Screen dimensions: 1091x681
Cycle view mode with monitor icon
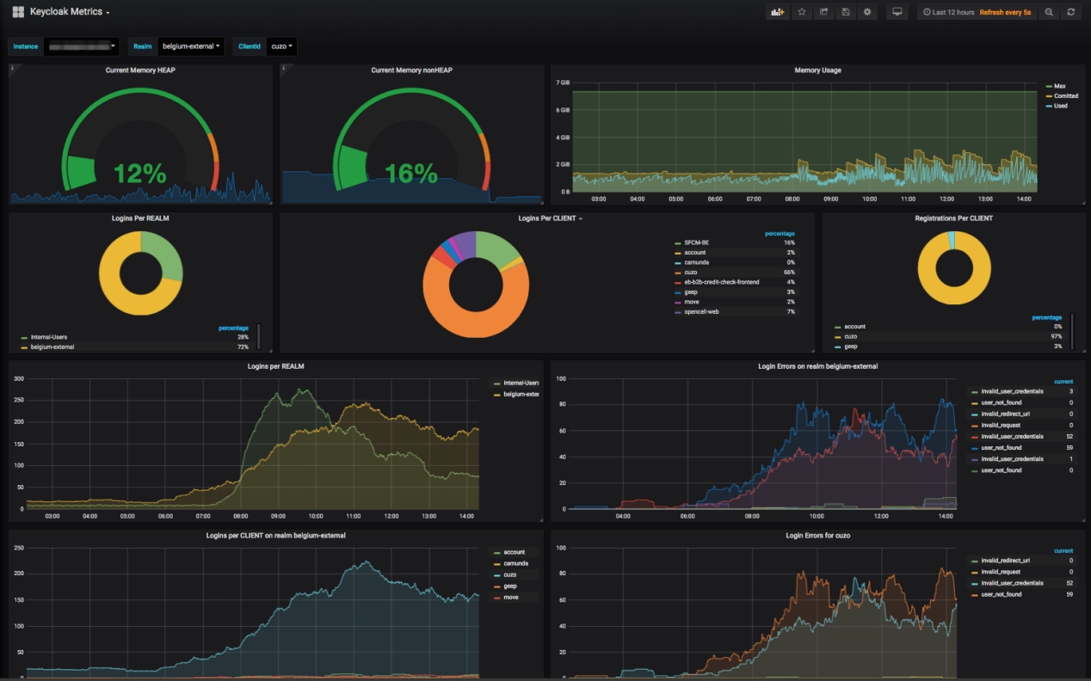(897, 12)
